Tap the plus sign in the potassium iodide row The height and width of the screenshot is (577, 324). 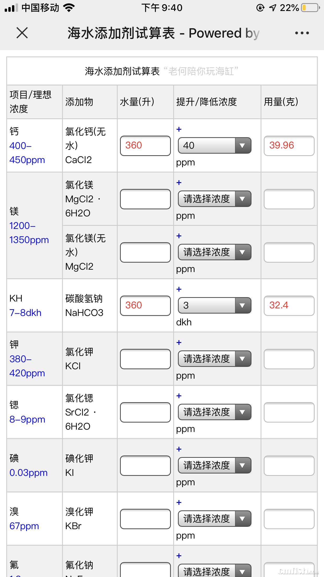[179, 449]
